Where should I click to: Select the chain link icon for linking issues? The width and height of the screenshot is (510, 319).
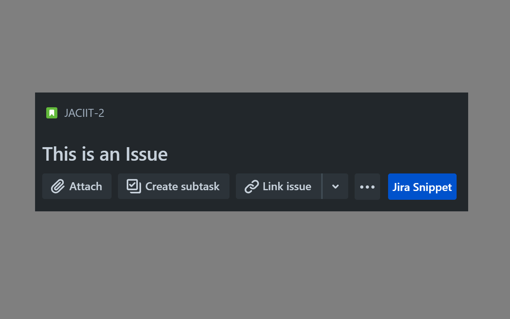click(252, 186)
